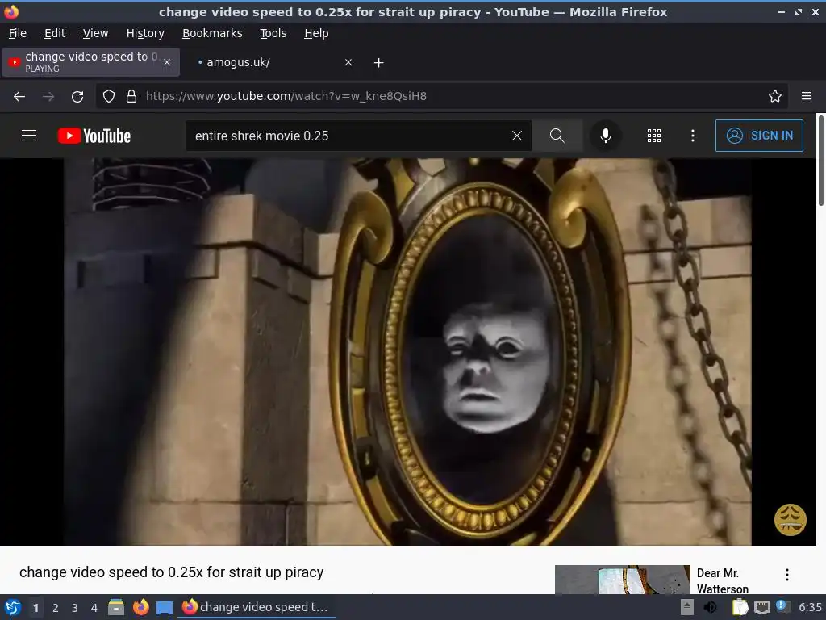The image size is (826, 620).
Task: Open the Edit menu
Action: pos(55,33)
